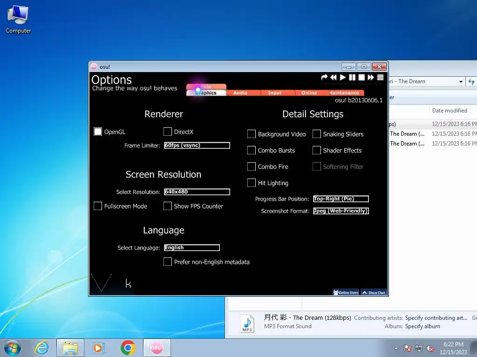Open the Computer desktop icon
The image size is (477, 357).
(x=18, y=19)
